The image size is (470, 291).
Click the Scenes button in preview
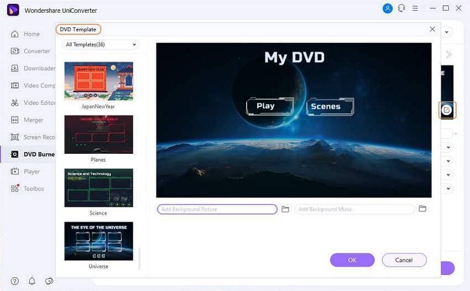tap(330, 107)
